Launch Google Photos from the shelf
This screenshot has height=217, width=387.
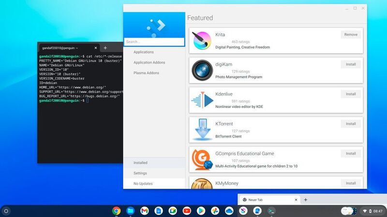click(215, 211)
